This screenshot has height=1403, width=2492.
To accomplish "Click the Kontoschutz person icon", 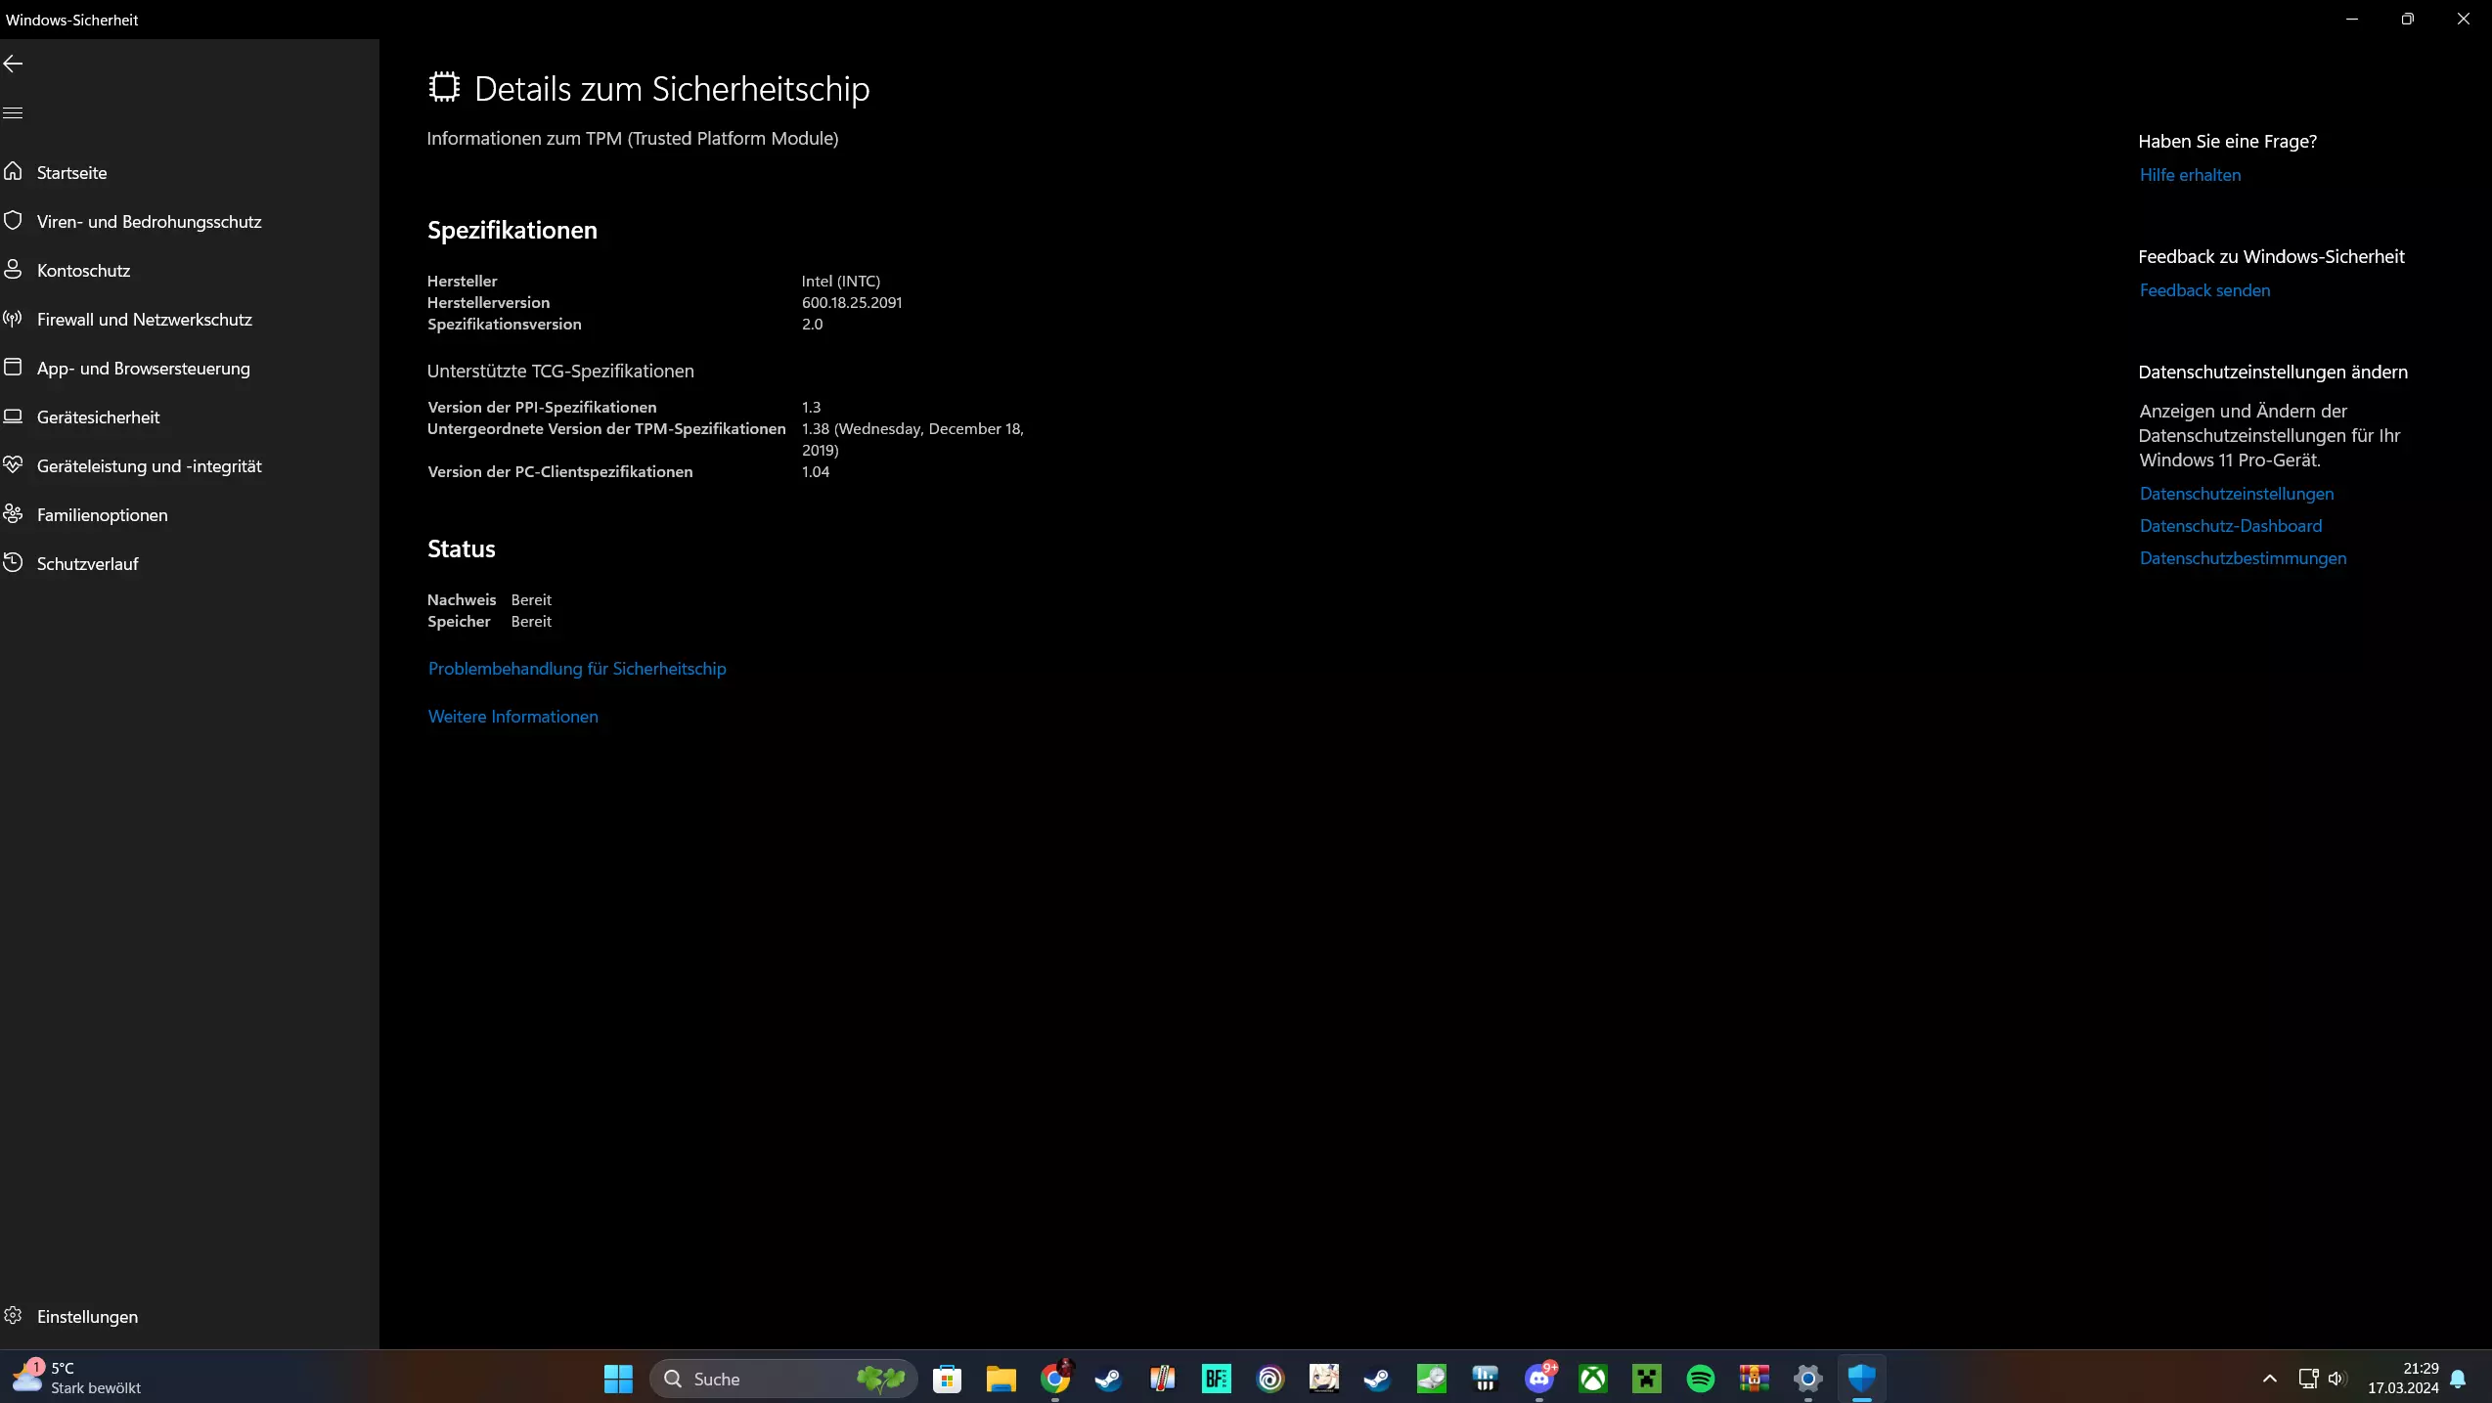I will [14, 270].
